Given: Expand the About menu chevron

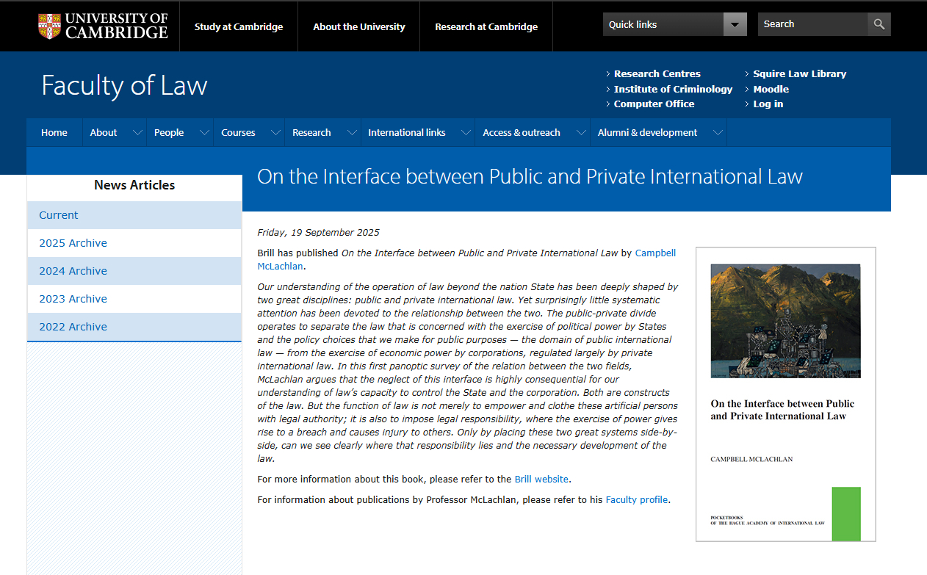Looking at the screenshot, I should click(137, 133).
